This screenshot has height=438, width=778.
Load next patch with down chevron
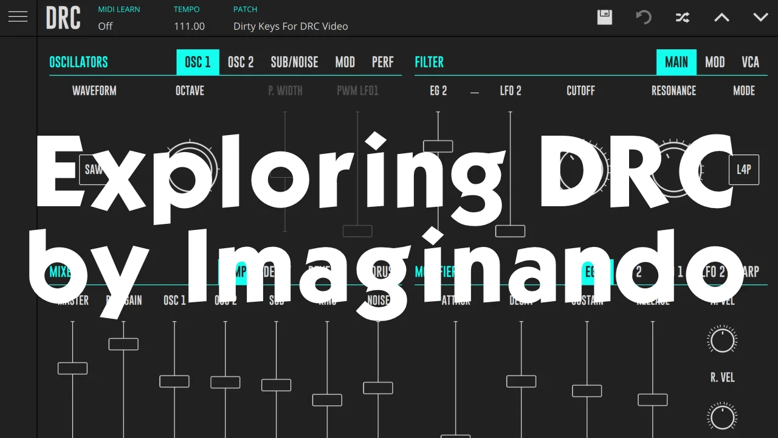760,18
